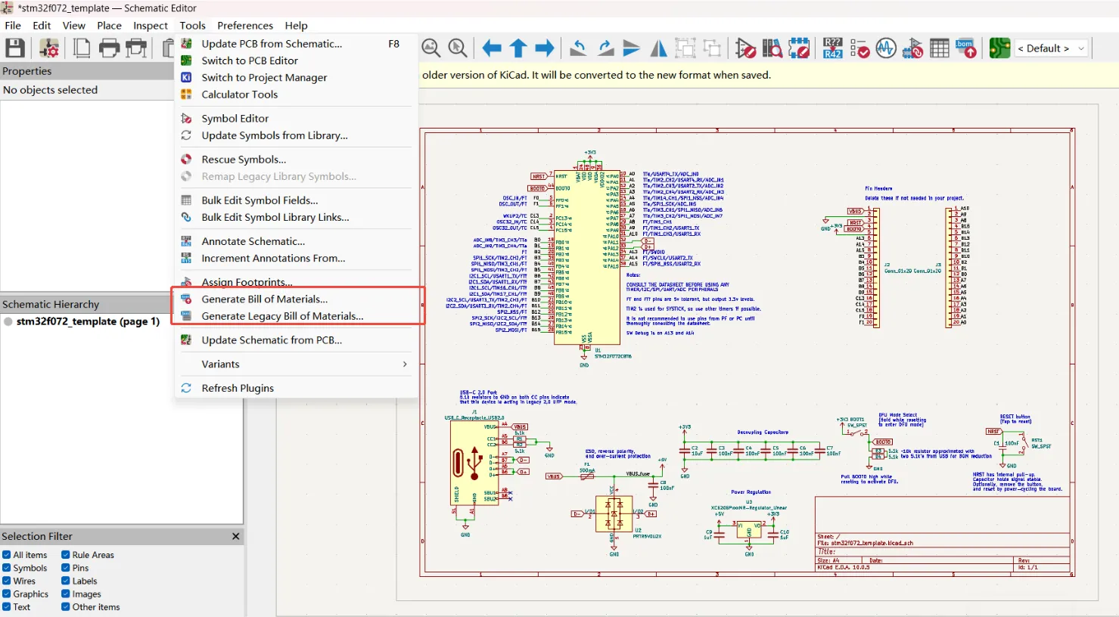
Task: Open the Simulator waveform icon
Action: [886, 48]
